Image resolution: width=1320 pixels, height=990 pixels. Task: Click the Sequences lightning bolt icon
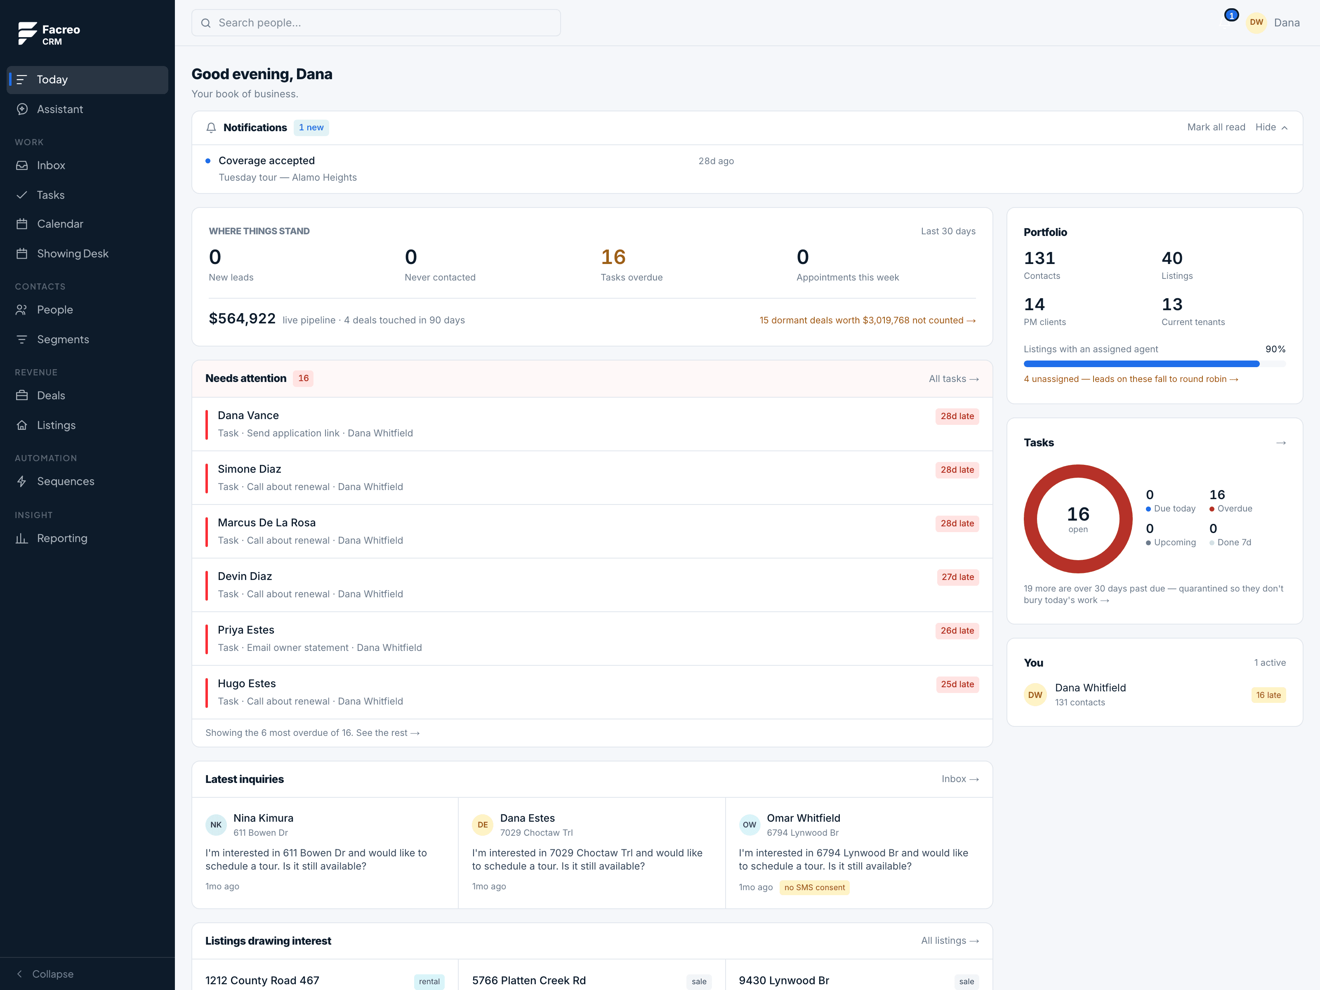pos(22,481)
